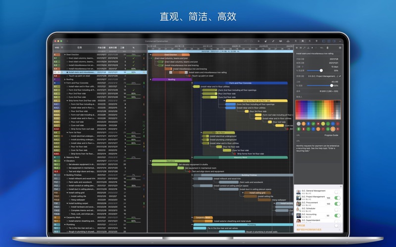The image size is (396, 247).
Task: Toggle the right inspector panel button
Action: pos(334,41)
